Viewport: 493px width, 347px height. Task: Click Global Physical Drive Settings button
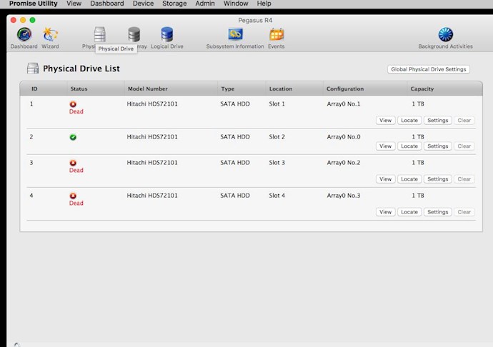[x=429, y=69]
